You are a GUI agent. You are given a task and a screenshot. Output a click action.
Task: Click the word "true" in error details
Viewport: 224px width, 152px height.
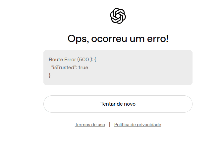[x=83, y=68]
